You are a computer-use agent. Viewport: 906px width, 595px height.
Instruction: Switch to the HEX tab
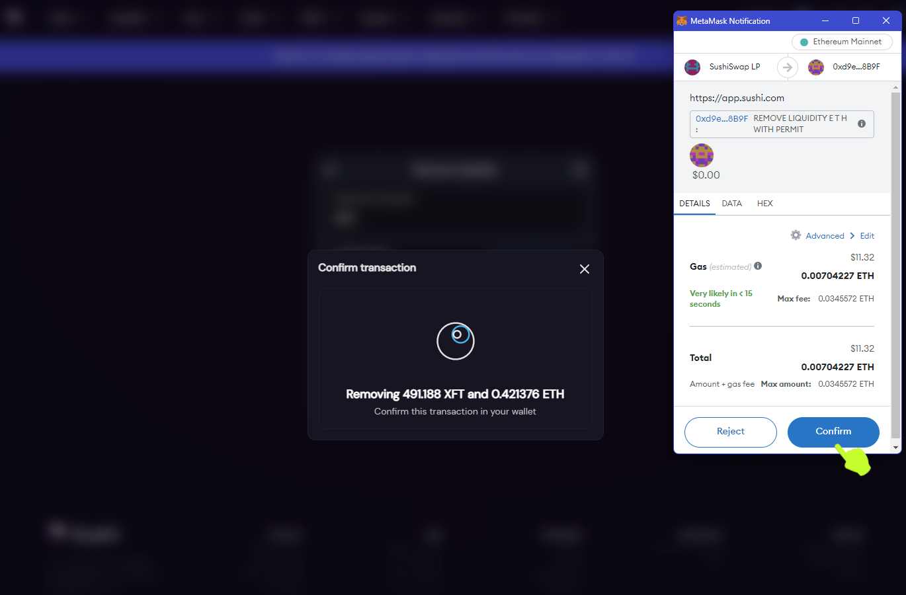tap(765, 204)
